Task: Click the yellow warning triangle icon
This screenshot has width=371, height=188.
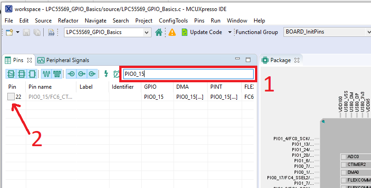Action: coord(172,32)
